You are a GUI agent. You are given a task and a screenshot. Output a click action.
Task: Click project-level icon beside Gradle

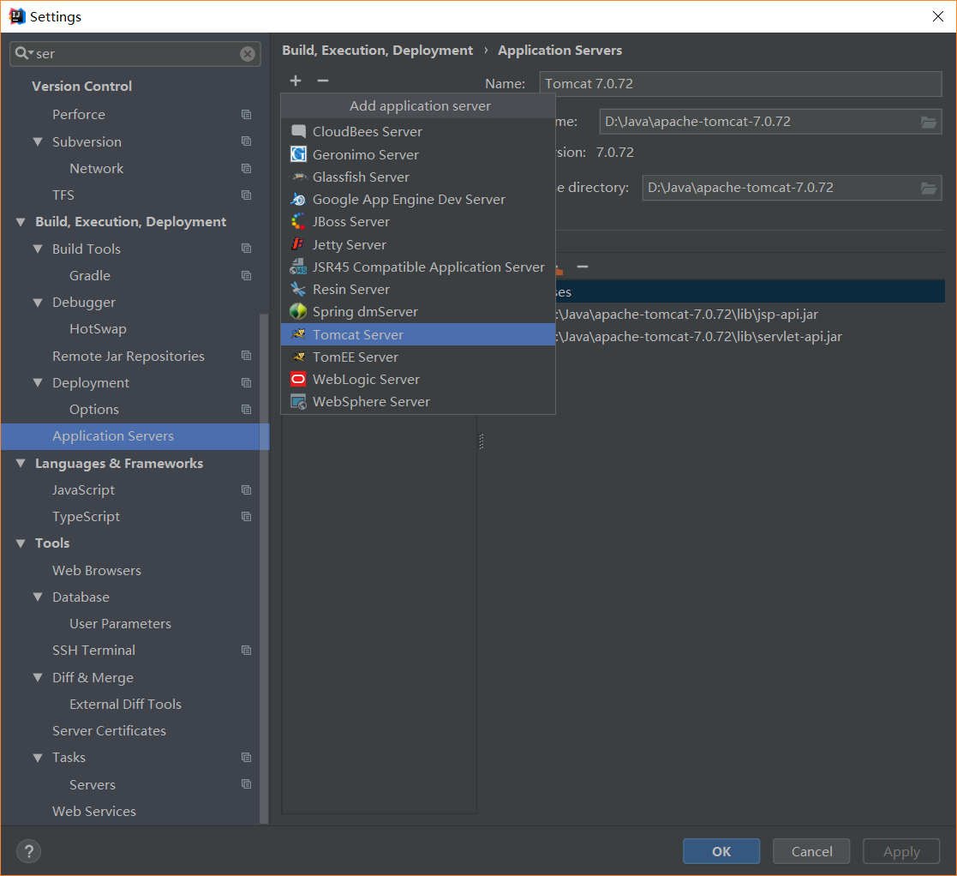[x=246, y=276]
